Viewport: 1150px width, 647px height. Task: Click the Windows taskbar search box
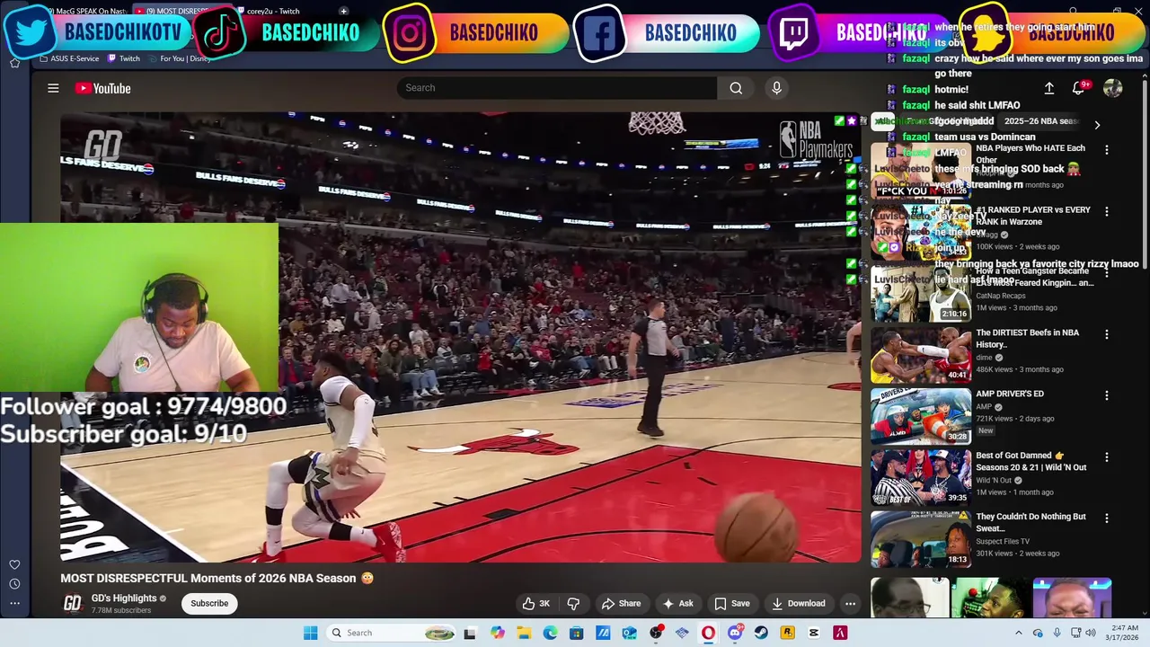[x=391, y=633]
